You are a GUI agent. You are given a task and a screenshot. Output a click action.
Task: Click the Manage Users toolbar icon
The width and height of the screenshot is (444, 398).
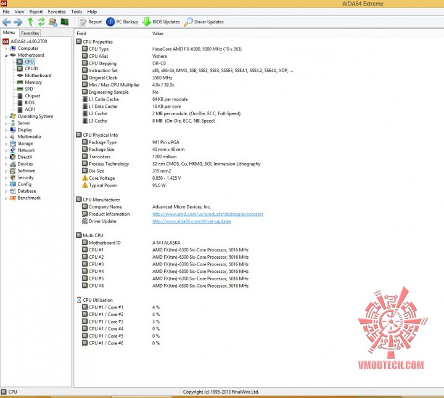(53, 22)
